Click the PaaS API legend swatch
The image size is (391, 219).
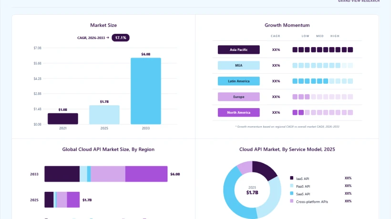coord(291,186)
